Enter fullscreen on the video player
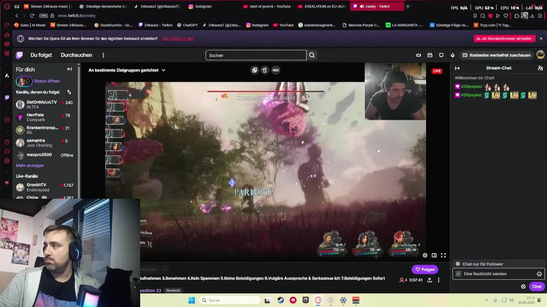The width and height of the screenshot is (547, 307). point(443,255)
